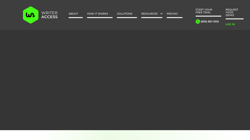Viewport: 250px width, 140px height.
Task: Click the green hexagon WriterAccess logo
Action: pos(31,15)
